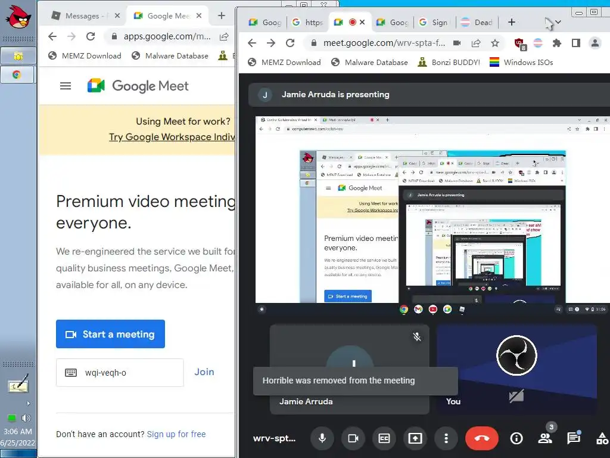Open Malware Database bookmark in left window
Viewport: 610px width, 458px height.
pyautogui.click(x=170, y=55)
